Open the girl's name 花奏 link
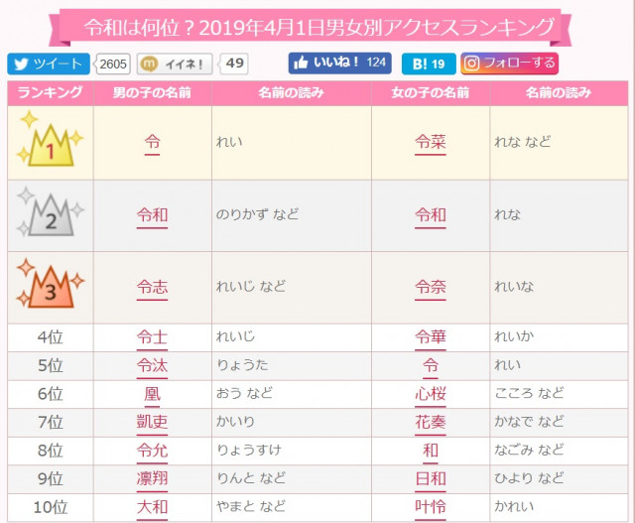This screenshot has height=523, width=635. [x=431, y=422]
